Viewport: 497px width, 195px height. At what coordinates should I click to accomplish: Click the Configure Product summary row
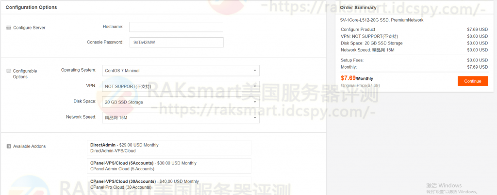pos(414,30)
